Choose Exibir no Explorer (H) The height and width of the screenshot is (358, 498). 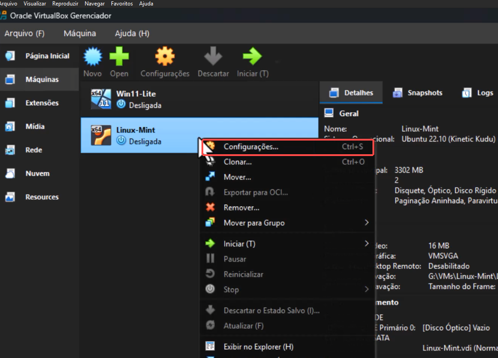coord(288,347)
